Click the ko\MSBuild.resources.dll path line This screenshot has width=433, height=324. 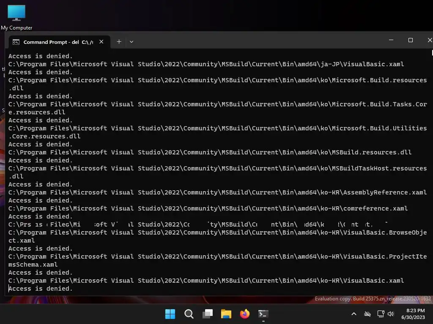(210, 152)
